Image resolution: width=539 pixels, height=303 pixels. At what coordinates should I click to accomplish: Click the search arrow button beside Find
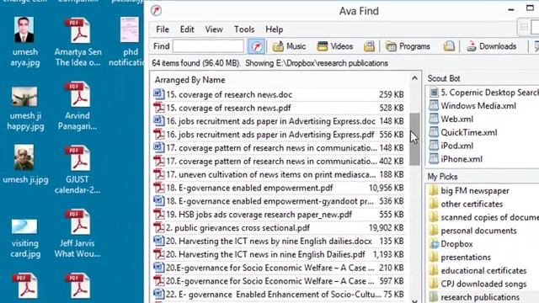pyautogui.click(x=256, y=46)
